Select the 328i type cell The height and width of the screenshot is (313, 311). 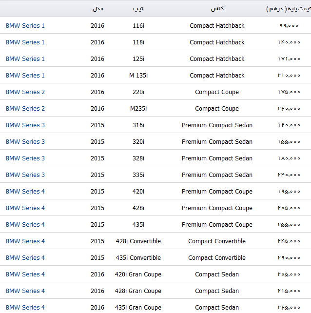(x=138, y=158)
